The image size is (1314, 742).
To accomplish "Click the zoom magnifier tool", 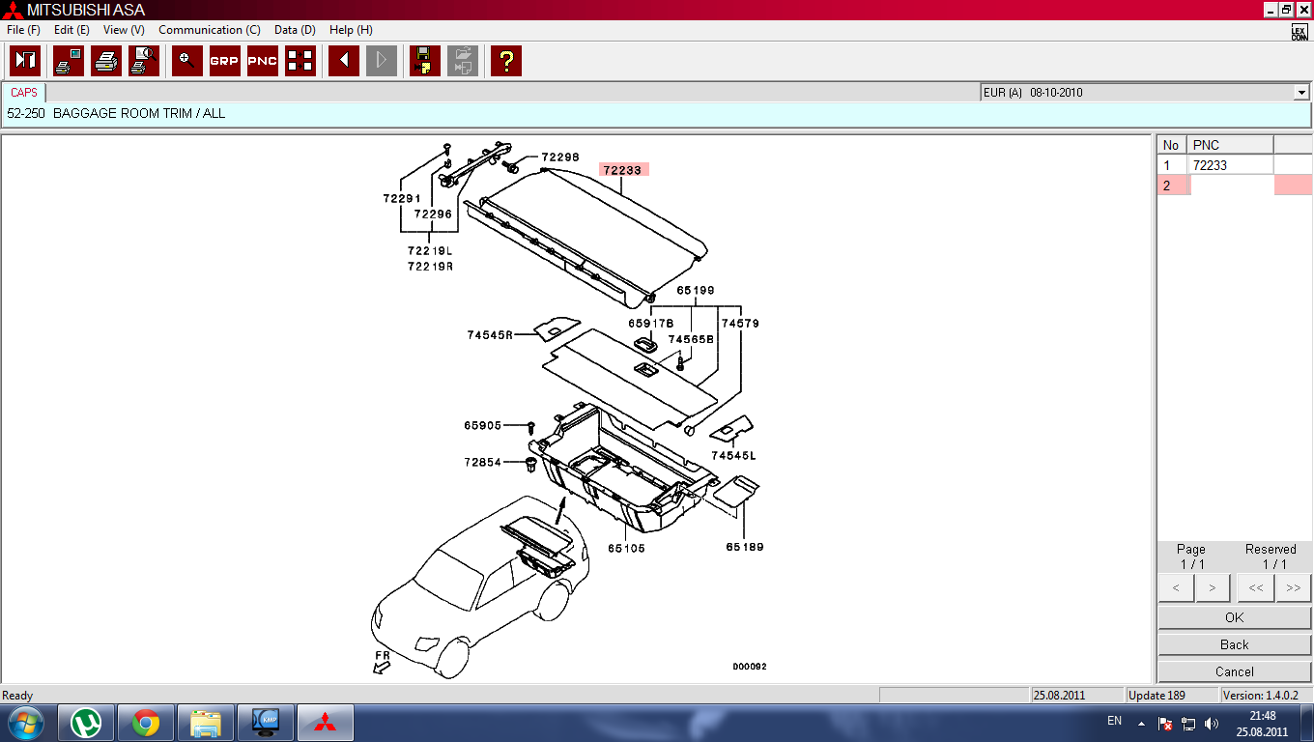I will coord(186,61).
